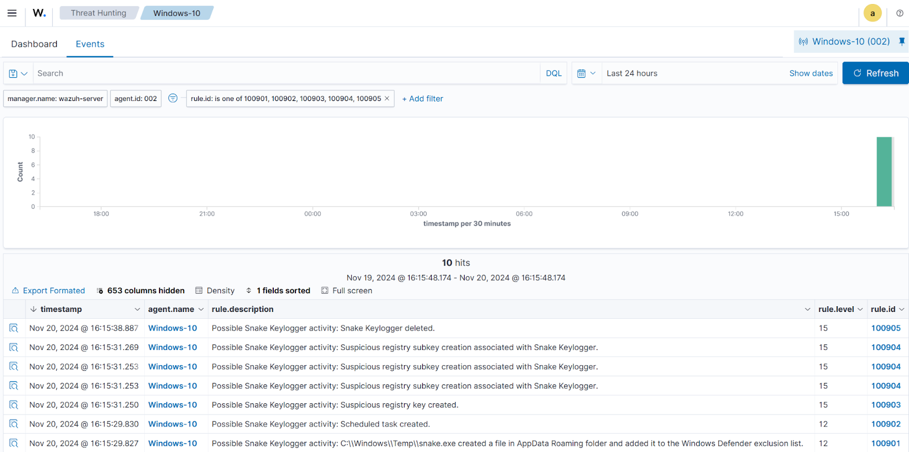Open Windows-10 agent link in 16:15:38.887 row
Viewport: 909px width, 452px height.
[x=173, y=328]
